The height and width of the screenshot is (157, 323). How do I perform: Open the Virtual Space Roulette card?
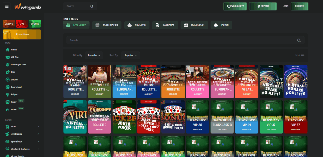point(271,81)
